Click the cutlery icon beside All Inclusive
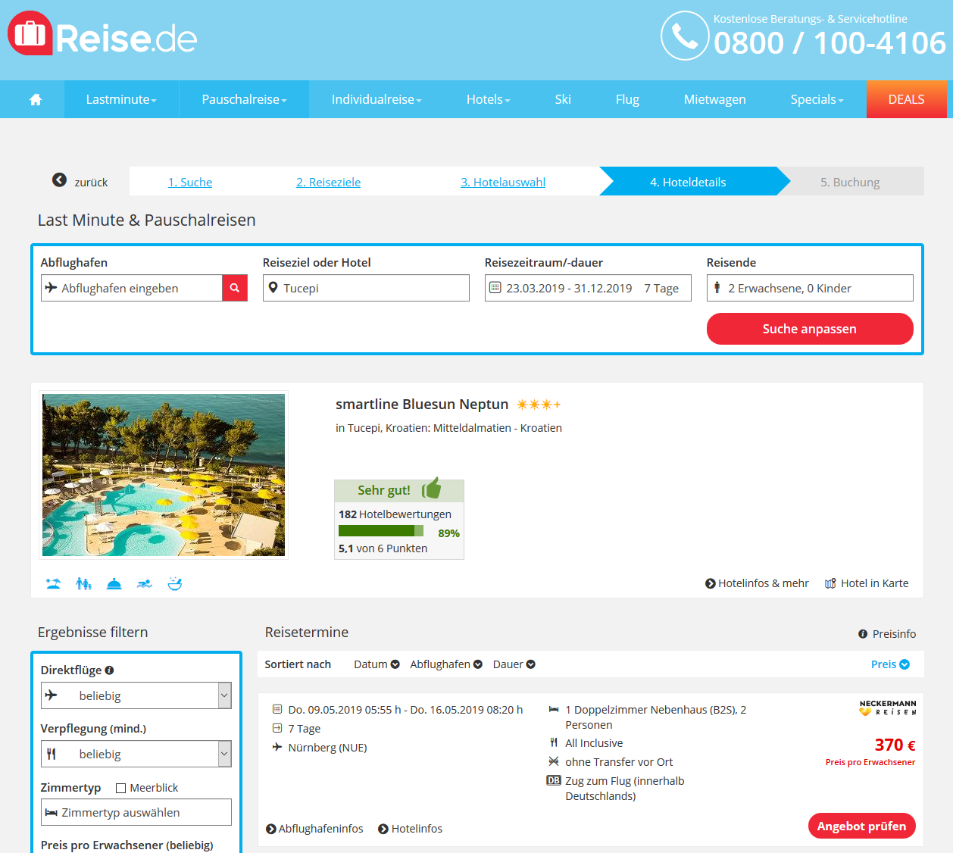953x853 pixels. tap(554, 742)
